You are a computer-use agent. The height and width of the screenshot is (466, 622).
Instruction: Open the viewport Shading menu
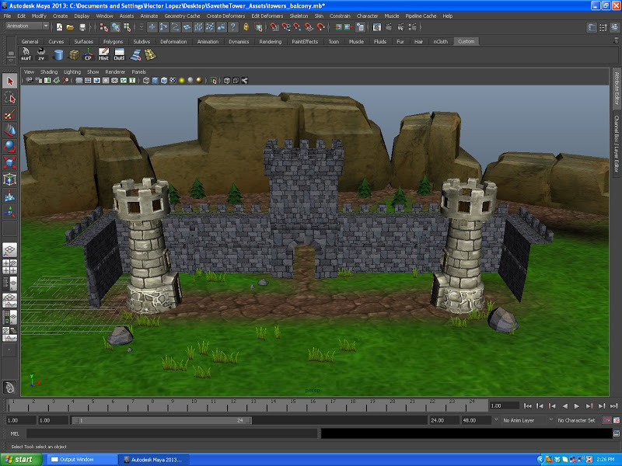tap(49, 71)
